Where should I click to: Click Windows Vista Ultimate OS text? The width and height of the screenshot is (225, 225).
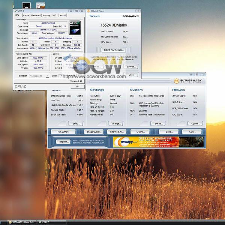(x=151, y=114)
